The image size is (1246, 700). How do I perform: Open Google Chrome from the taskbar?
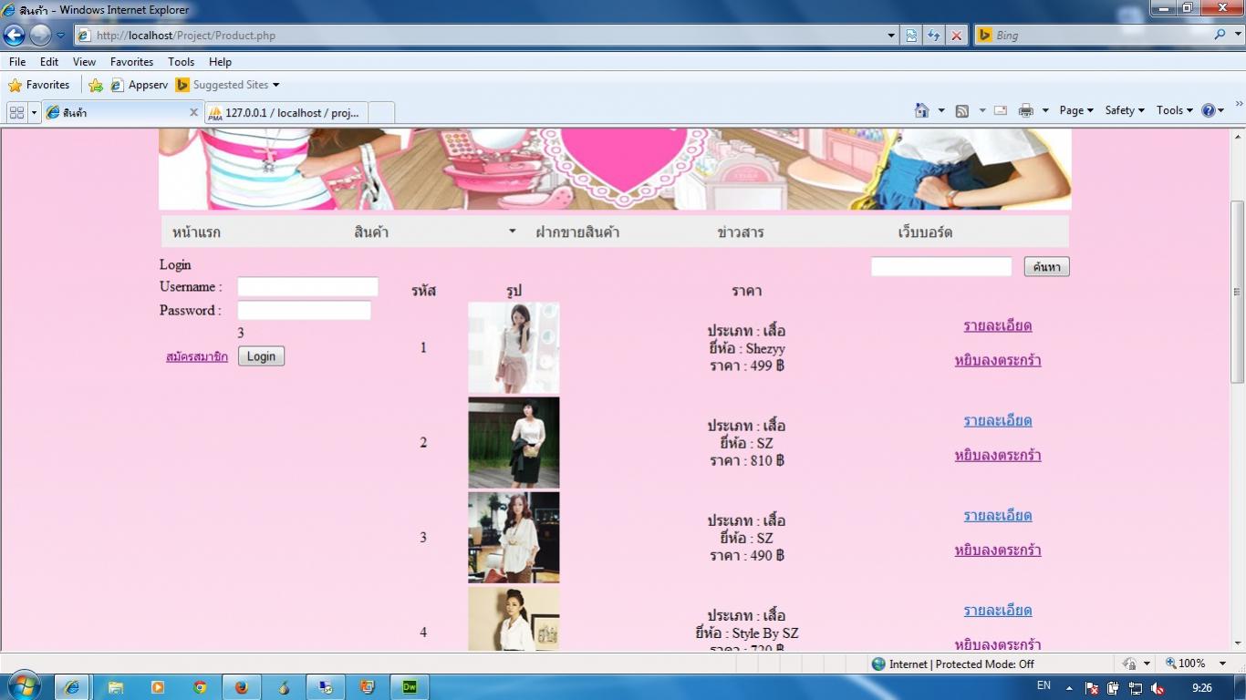[200, 687]
